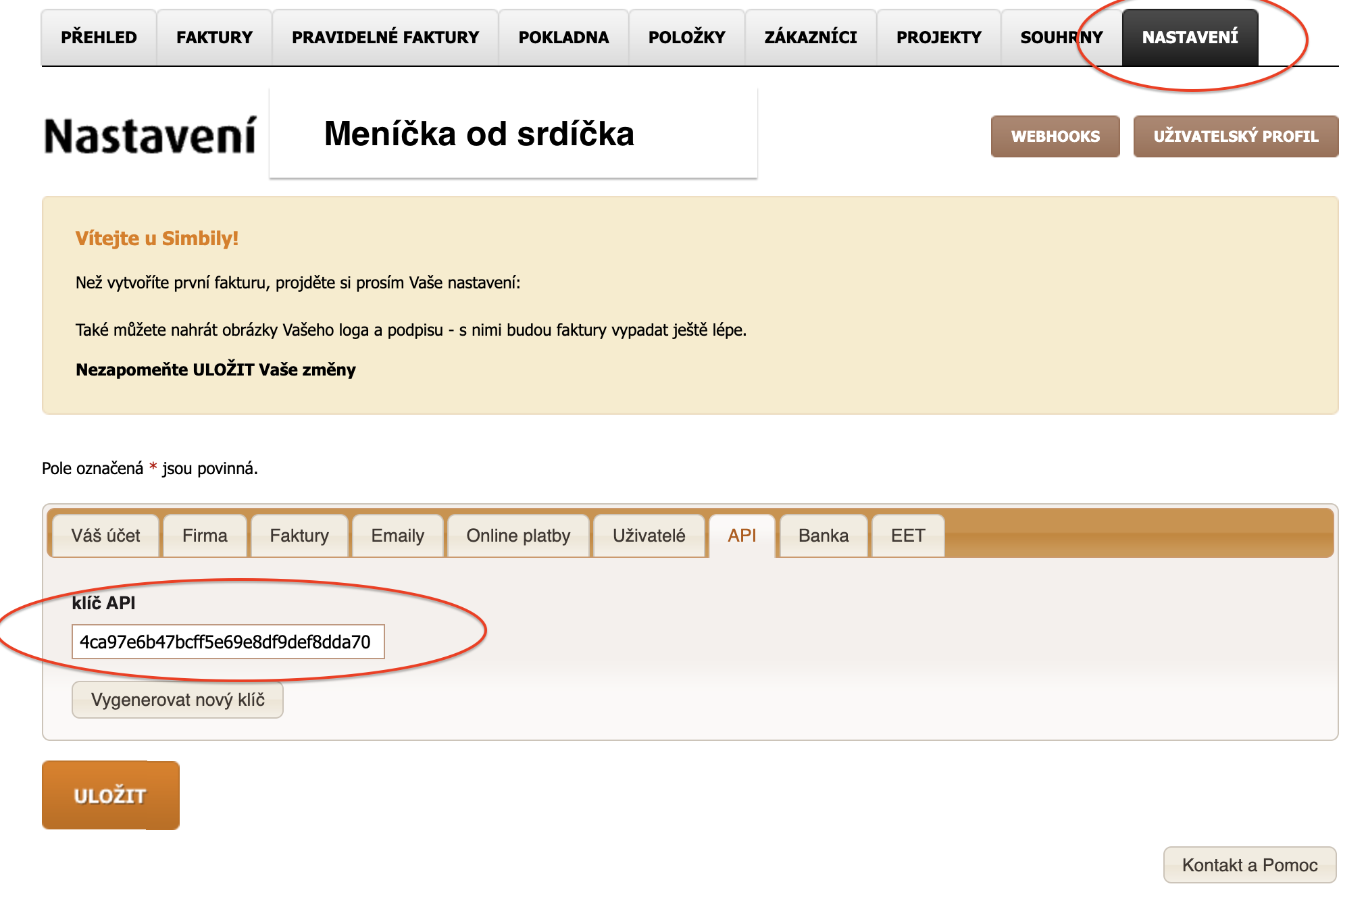Switch to the Pokladna tab

coord(563,37)
